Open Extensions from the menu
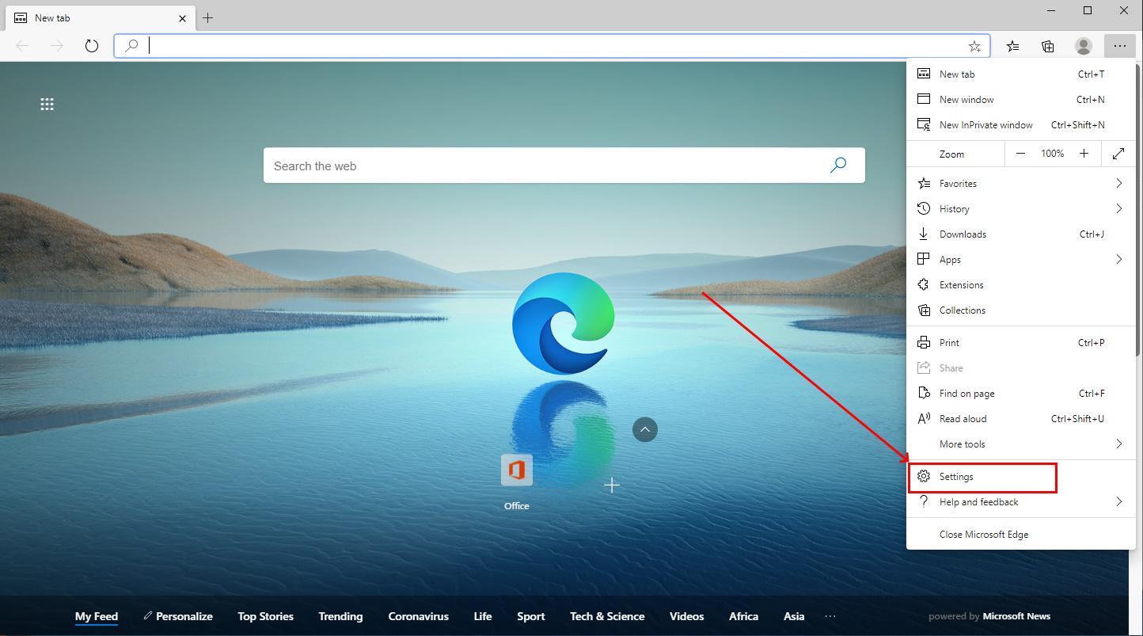Image resolution: width=1143 pixels, height=636 pixels. (x=1020, y=284)
